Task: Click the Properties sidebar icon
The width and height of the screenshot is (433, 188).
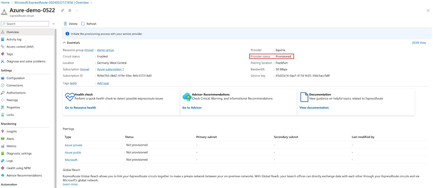Action: pyautogui.click(x=3, y=107)
